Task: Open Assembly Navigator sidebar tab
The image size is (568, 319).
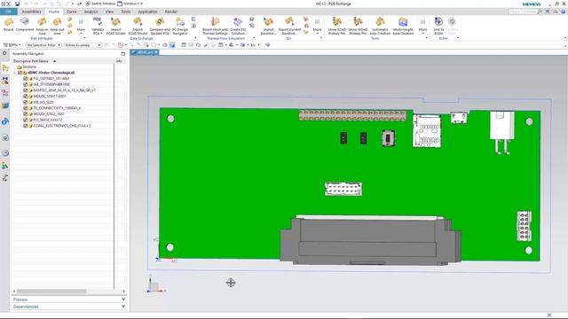Action: (x=5, y=67)
